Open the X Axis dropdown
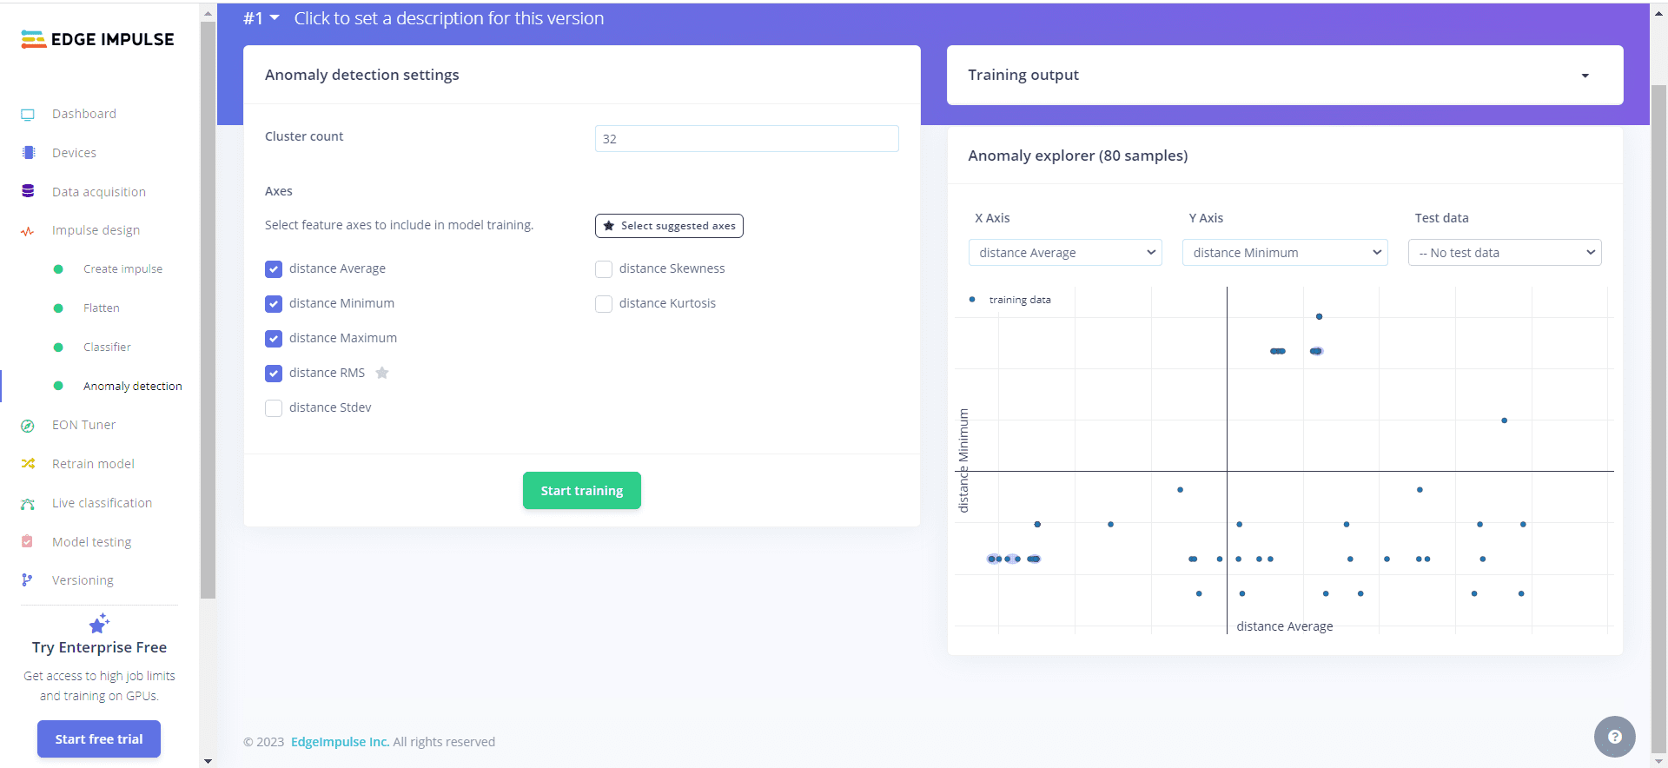This screenshot has height=768, width=1668. (x=1065, y=253)
